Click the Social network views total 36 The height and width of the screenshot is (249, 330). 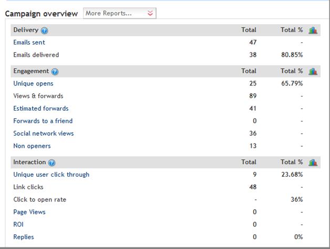click(x=253, y=133)
